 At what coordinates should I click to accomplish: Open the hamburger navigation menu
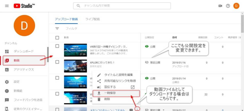click(x=7, y=6)
